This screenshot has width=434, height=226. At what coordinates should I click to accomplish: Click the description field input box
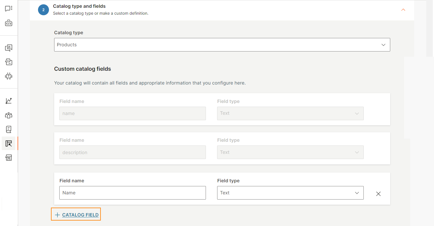[132, 152]
